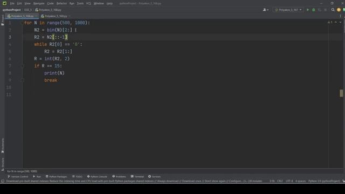Open Search Everywhere magnifier icon

pos(333,10)
